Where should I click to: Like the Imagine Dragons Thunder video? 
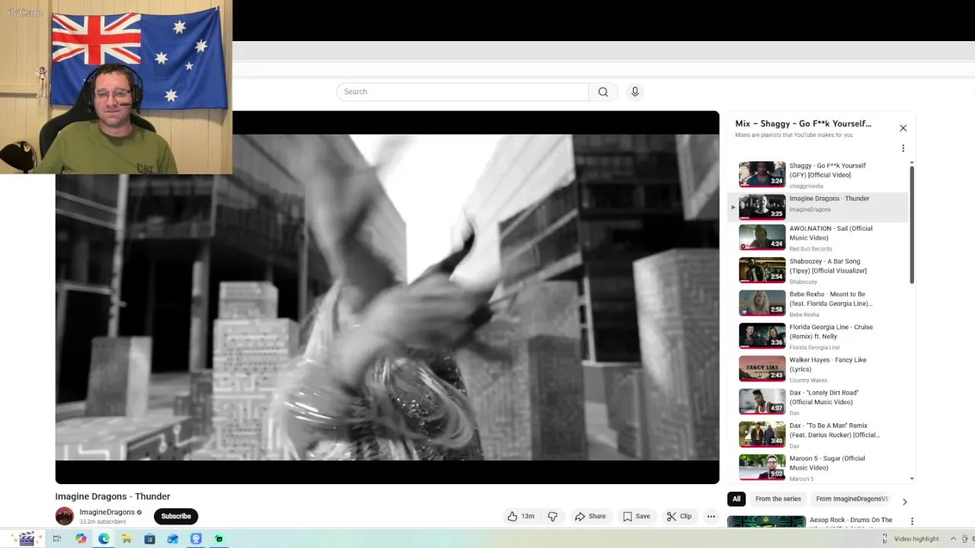click(521, 516)
